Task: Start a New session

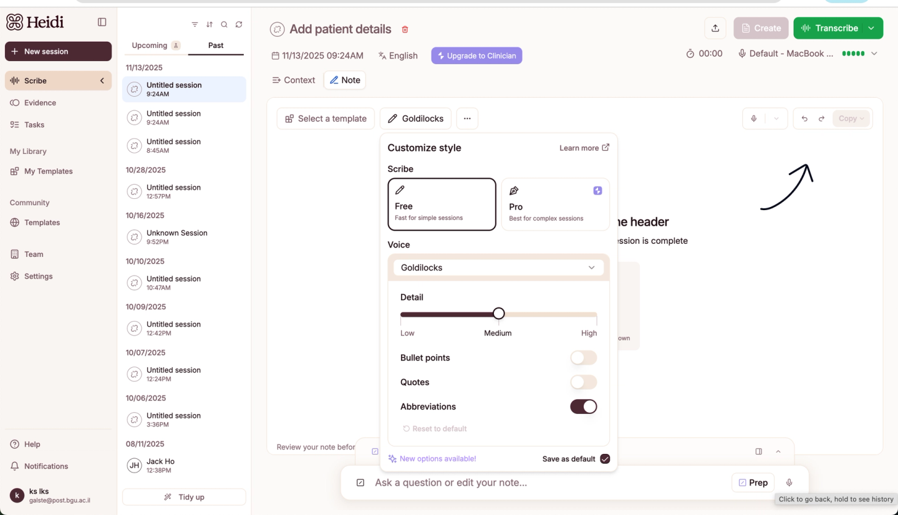Action: (58, 51)
